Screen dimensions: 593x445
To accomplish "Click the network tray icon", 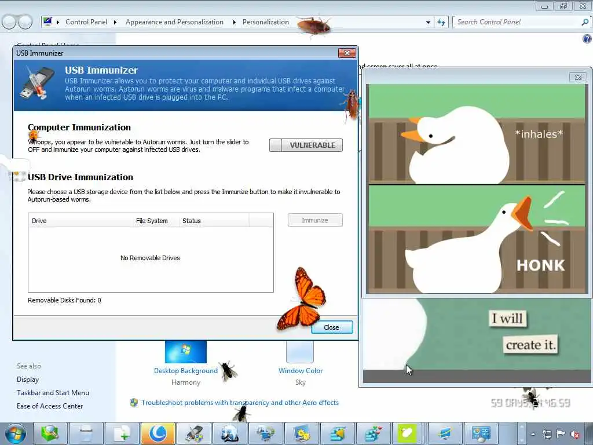I will coord(547,434).
